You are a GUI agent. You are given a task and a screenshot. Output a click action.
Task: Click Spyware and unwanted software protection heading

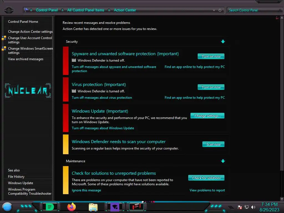125,54
